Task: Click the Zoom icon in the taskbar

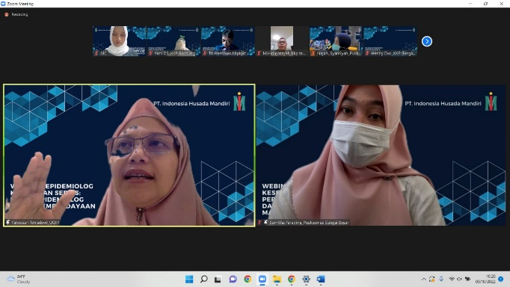Action: 262,279
